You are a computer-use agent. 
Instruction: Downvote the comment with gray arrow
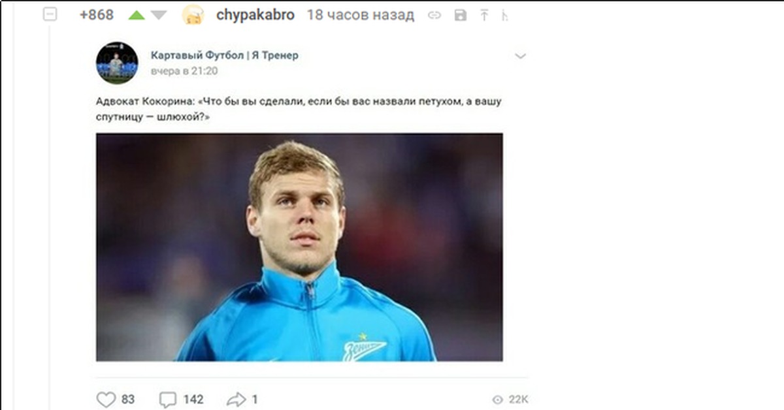(159, 15)
